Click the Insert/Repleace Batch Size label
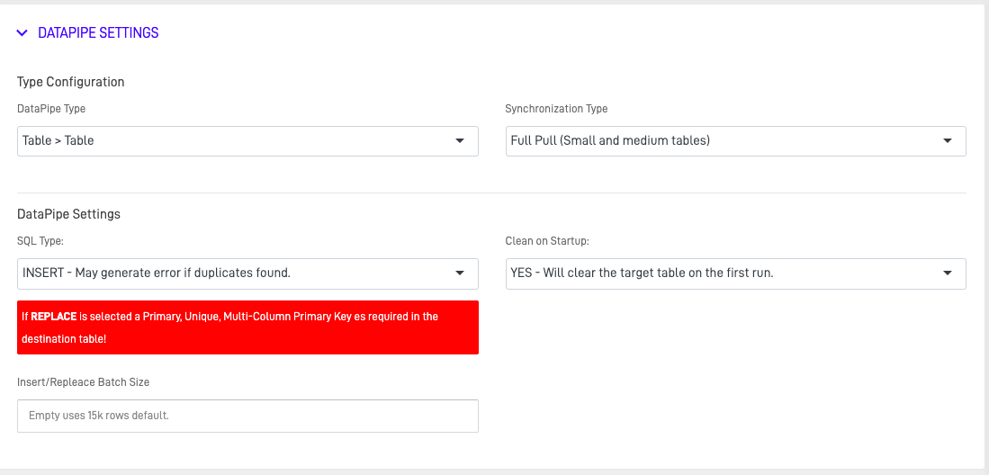The image size is (989, 475). coord(84,382)
